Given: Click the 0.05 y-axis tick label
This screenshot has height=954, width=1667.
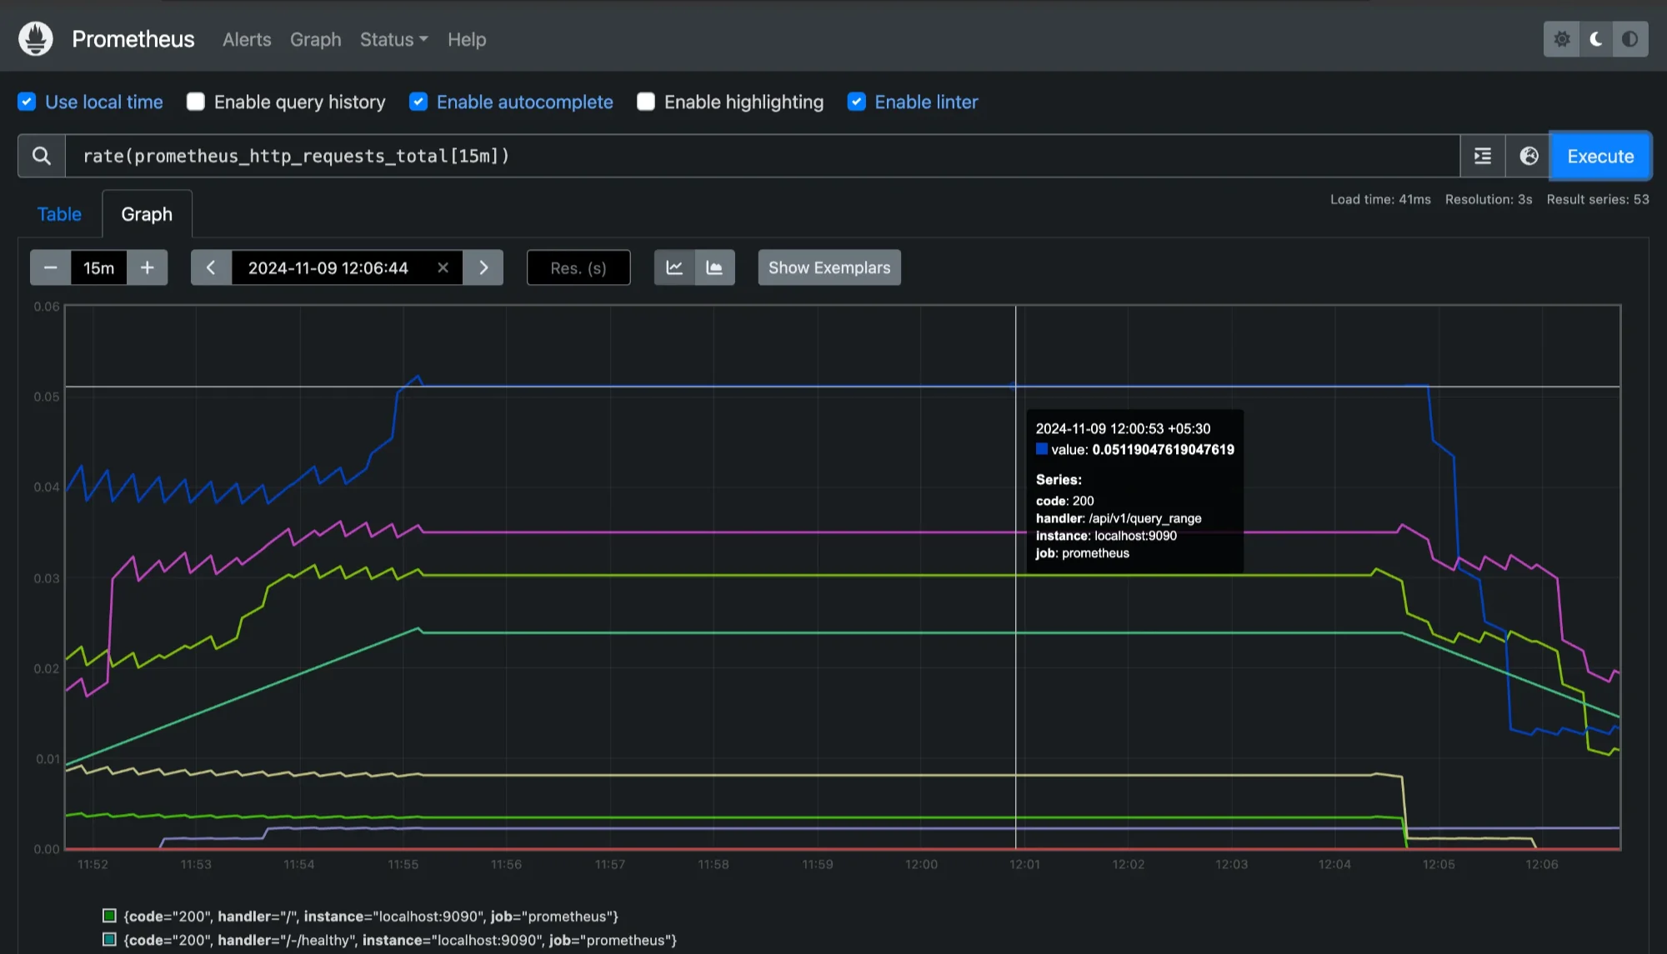Looking at the screenshot, I should click(x=47, y=397).
